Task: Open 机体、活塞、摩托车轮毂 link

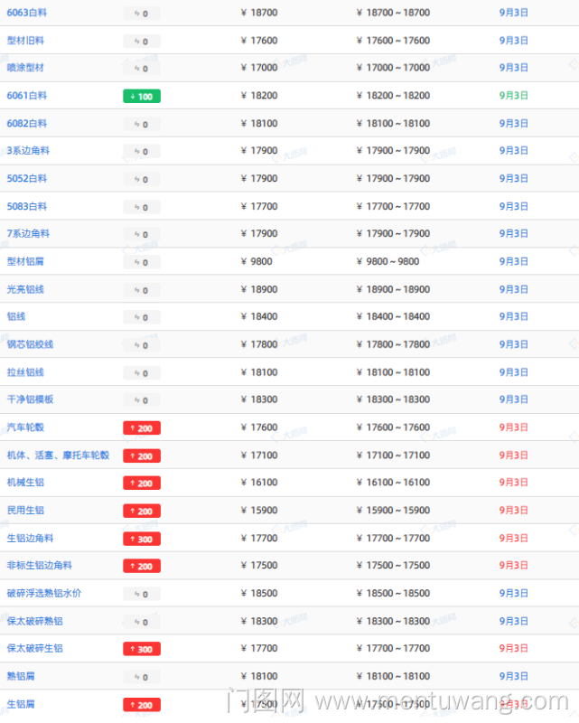Action: click(58, 455)
